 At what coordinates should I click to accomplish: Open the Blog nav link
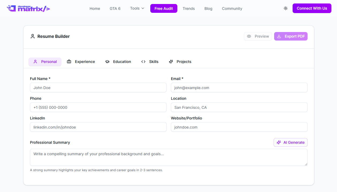click(208, 9)
